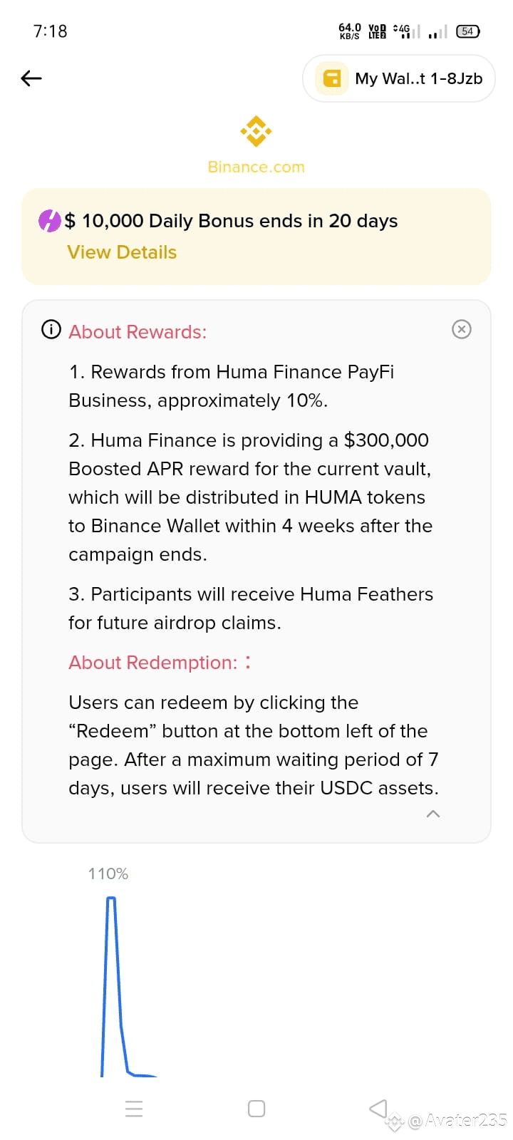Open View Details for the Daily Bonus
Screen dimensions: 513x1140
point(122,252)
